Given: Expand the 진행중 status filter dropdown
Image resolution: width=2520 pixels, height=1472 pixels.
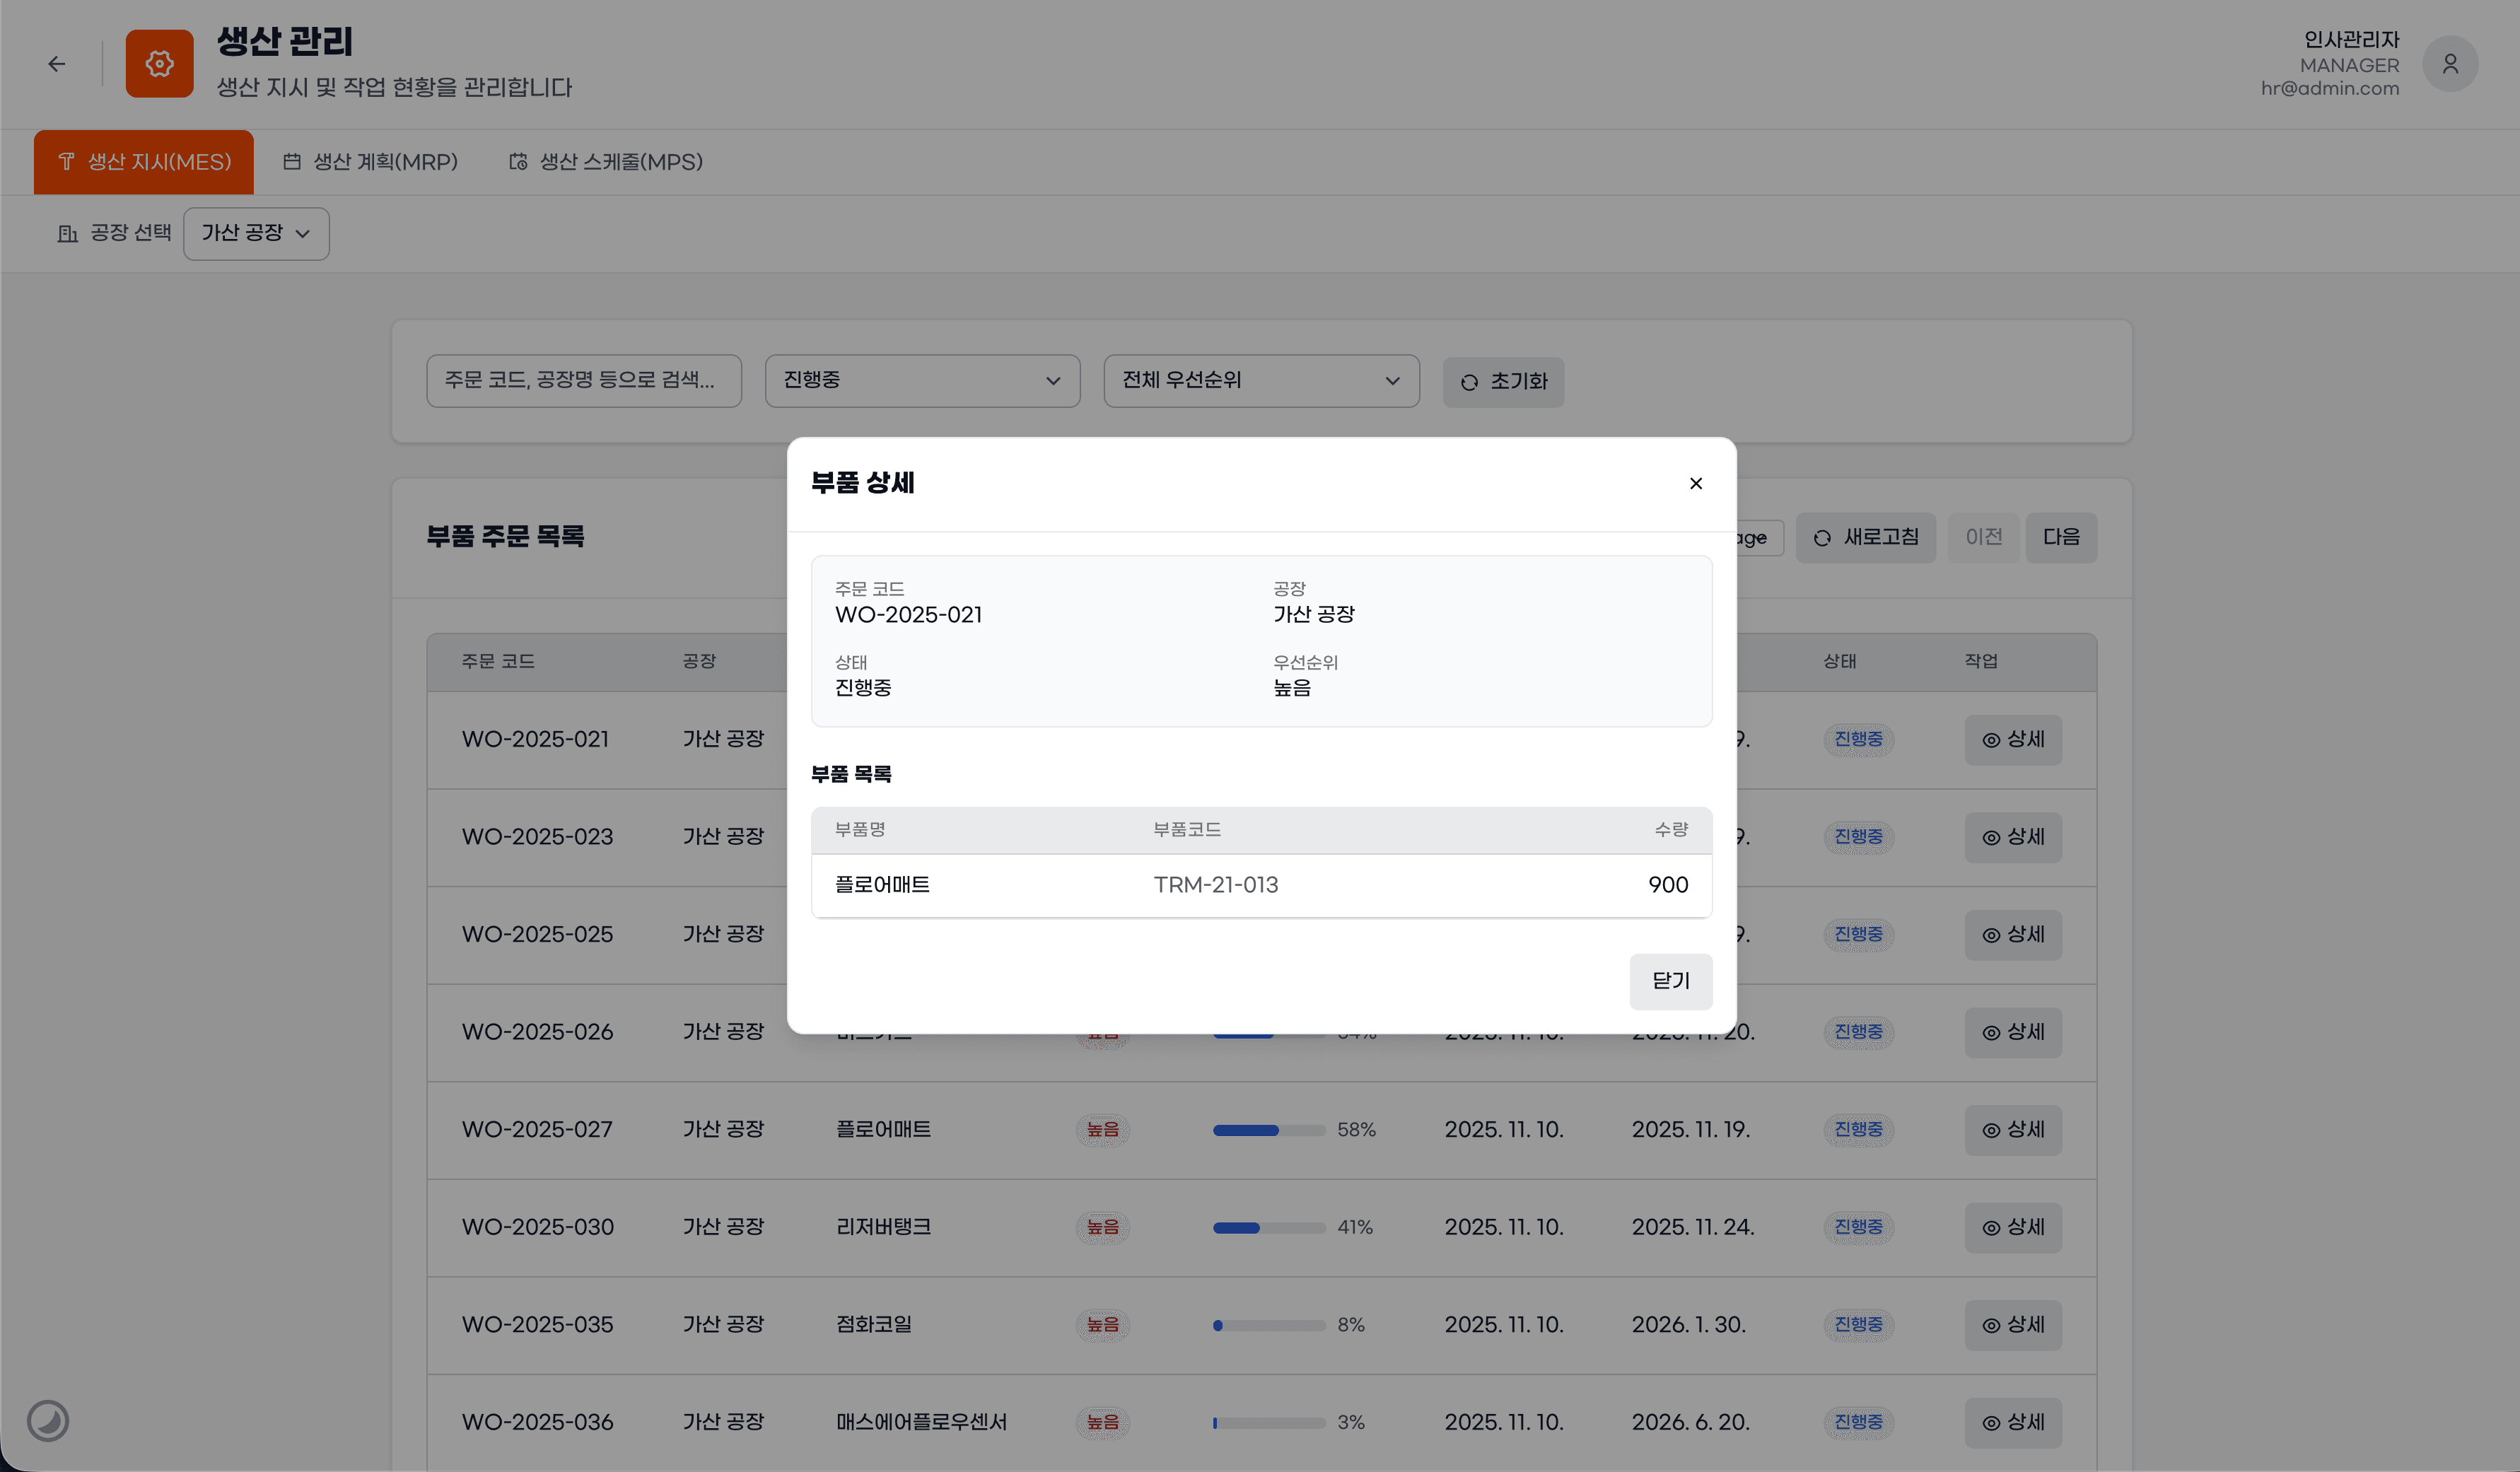Looking at the screenshot, I should (x=921, y=381).
